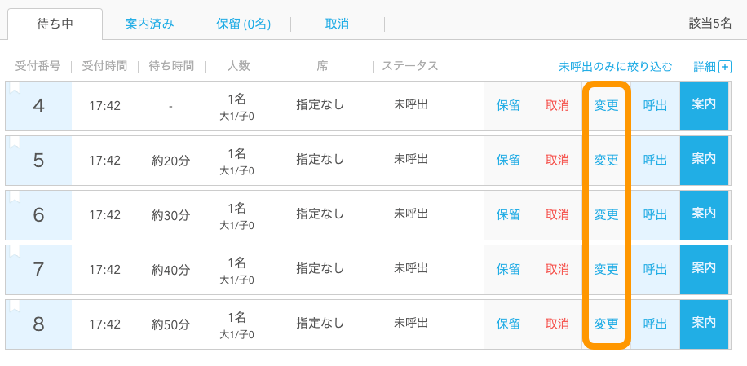
Task: Click ticket number 6 cell
Action: [x=38, y=215]
